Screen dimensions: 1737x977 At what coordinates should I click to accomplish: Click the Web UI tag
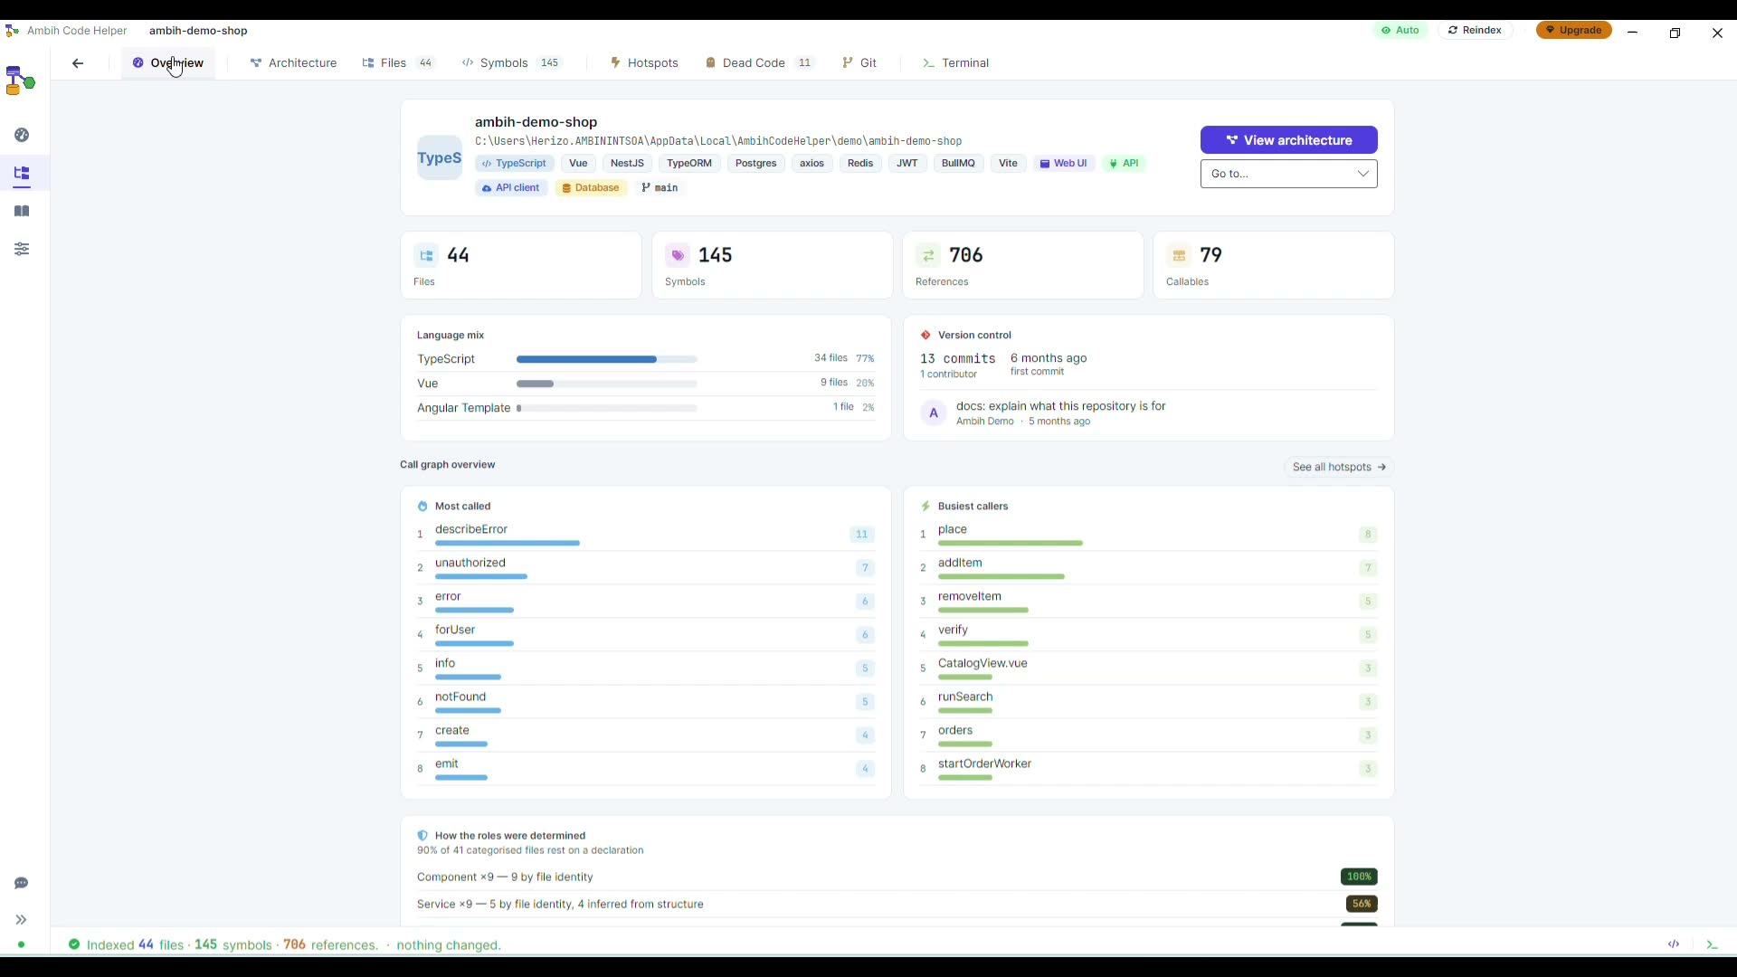(x=1063, y=164)
